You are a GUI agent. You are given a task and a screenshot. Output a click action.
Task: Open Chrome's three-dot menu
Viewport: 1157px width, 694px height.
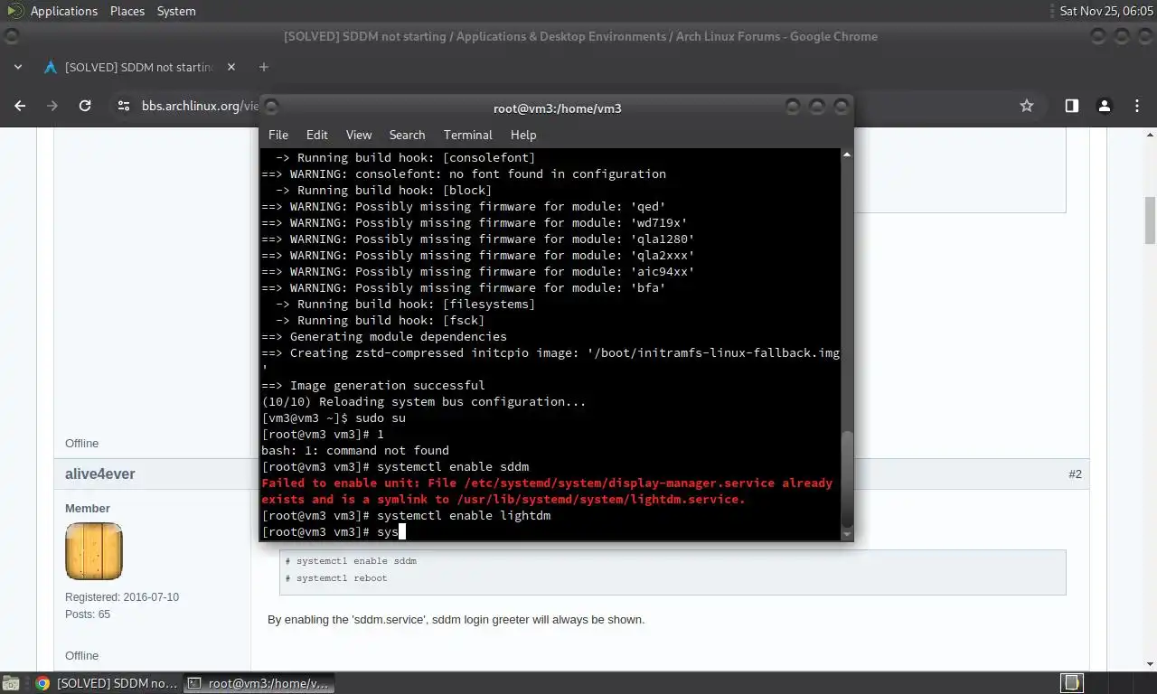click(x=1137, y=106)
